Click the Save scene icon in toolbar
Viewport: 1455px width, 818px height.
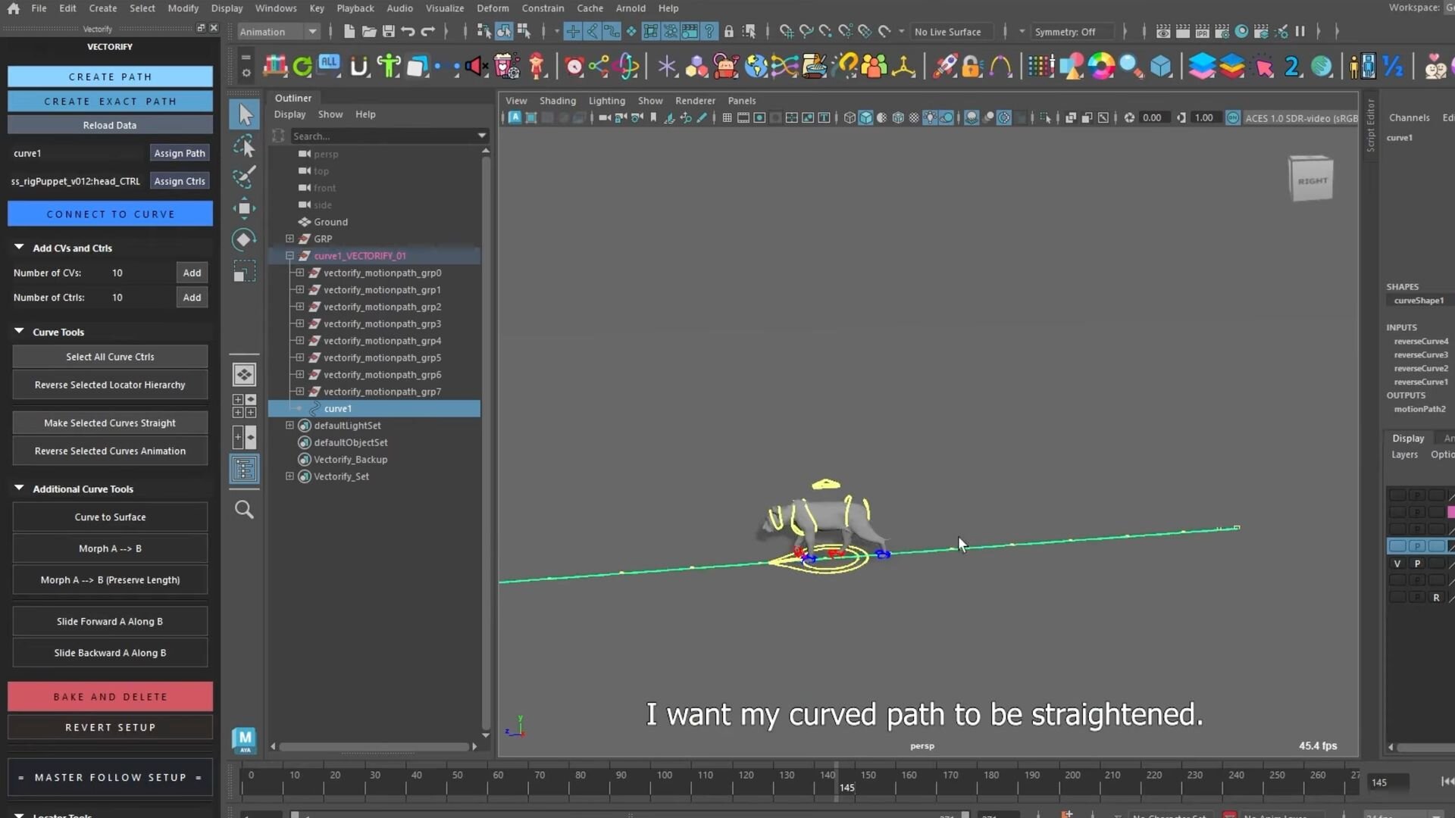point(389,32)
